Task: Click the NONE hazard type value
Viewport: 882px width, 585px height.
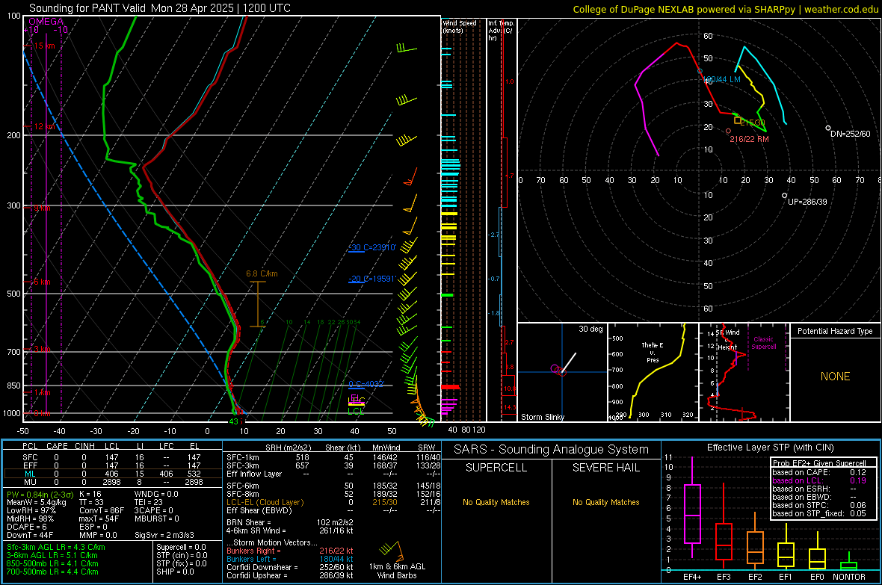Action: [835, 377]
